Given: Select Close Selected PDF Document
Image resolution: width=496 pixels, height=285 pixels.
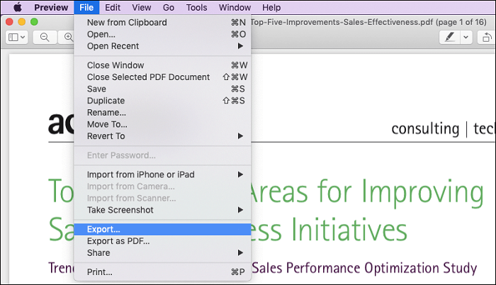Looking at the screenshot, I should 162,77.
